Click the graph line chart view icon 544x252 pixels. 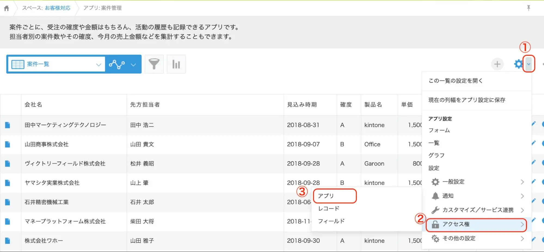(117, 64)
